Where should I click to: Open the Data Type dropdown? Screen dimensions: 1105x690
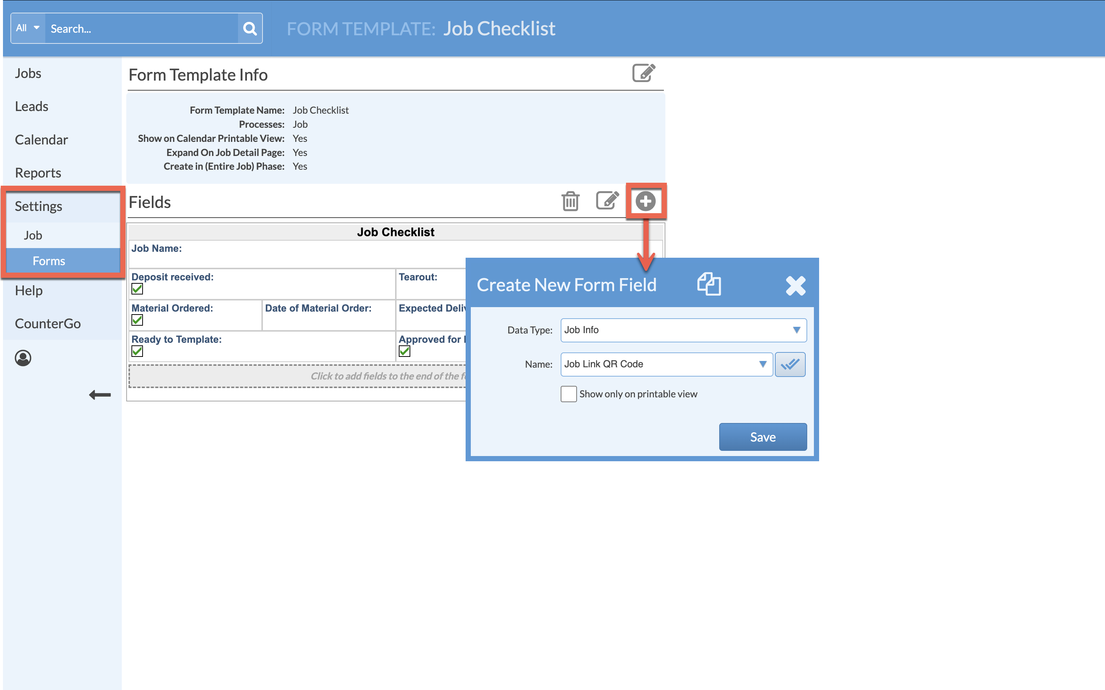[684, 330]
